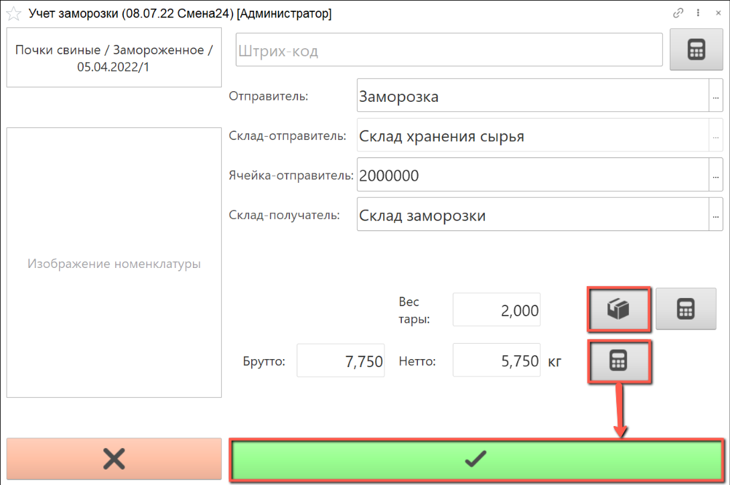Open calculator button beside the Нетто field
This screenshot has width=730, height=485.
(x=619, y=361)
